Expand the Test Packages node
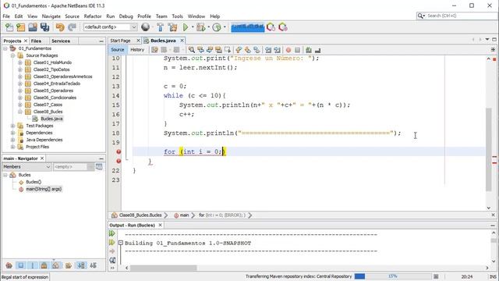The height and width of the screenshot is (281, 499). [x=12, y=126]
